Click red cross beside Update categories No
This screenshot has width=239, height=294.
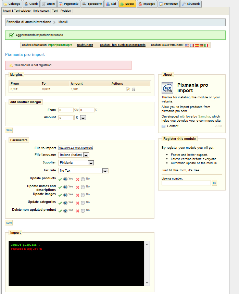(x=77, y=203)
